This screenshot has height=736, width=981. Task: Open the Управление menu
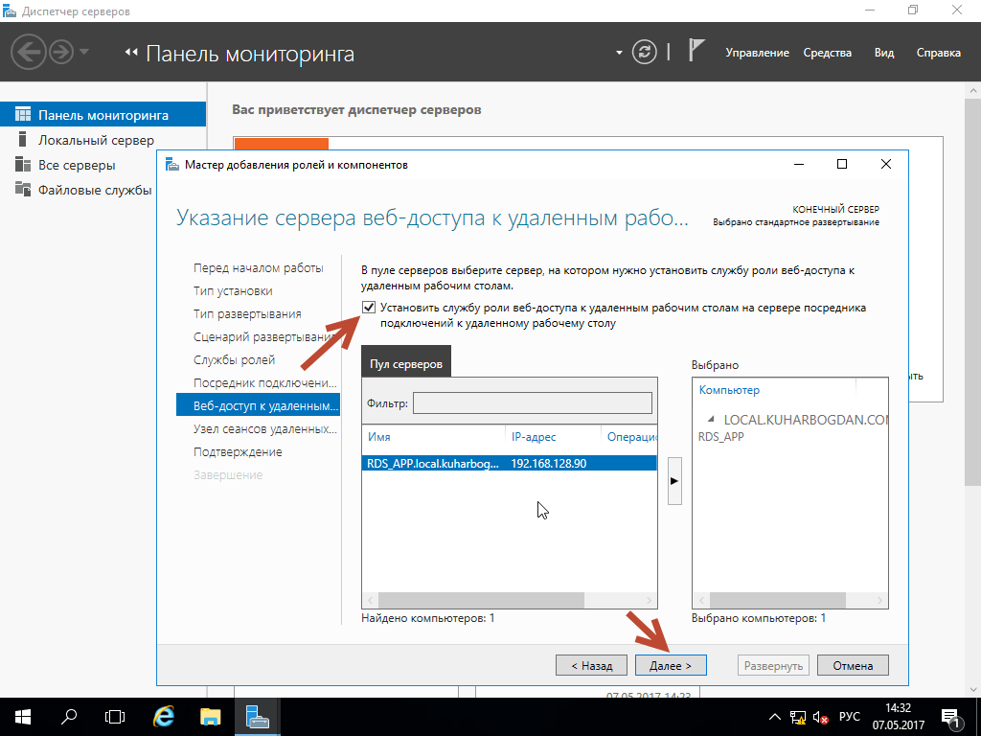[x=757, y=53]
